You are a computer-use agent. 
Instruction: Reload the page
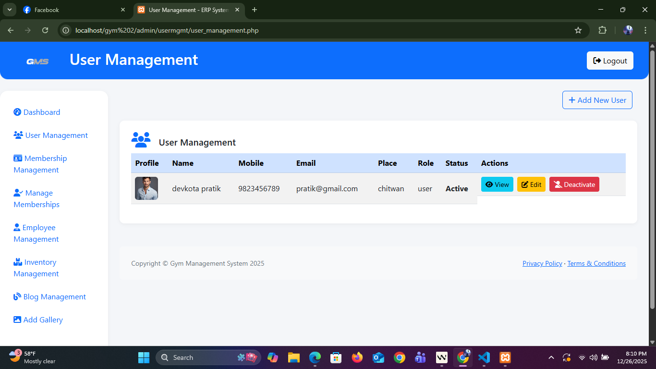coord(45,30)
